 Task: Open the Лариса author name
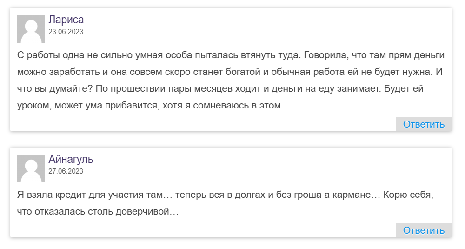[66, 20]
